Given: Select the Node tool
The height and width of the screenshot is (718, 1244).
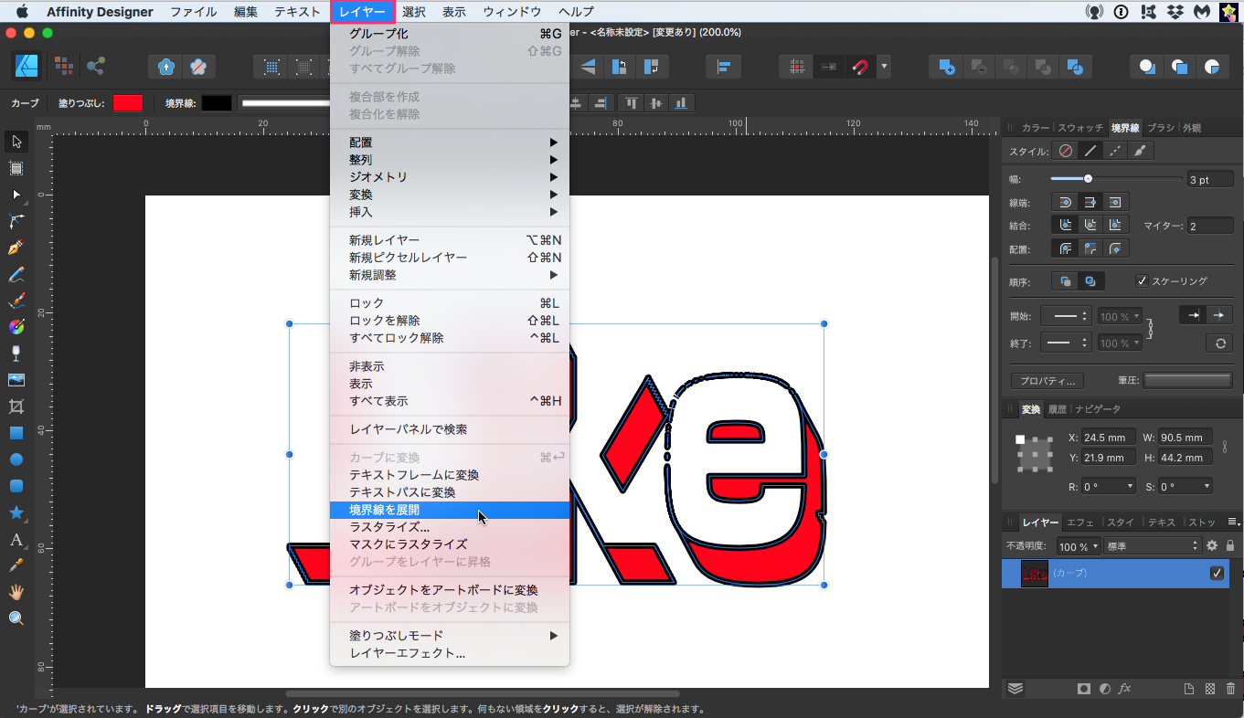Looking at the screenshot, I should (16, 195).
